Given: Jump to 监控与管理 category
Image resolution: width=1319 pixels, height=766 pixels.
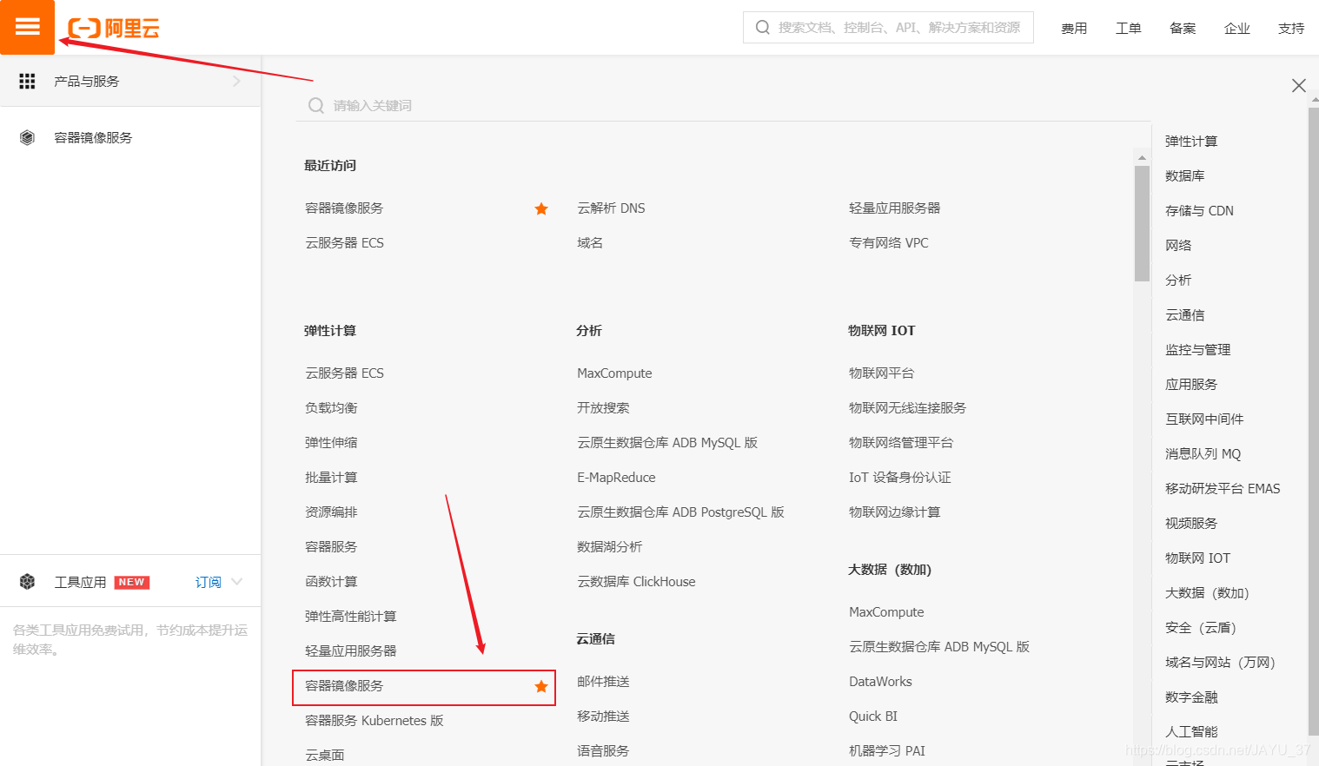Looking at the screenshot, I should 1197,350.
